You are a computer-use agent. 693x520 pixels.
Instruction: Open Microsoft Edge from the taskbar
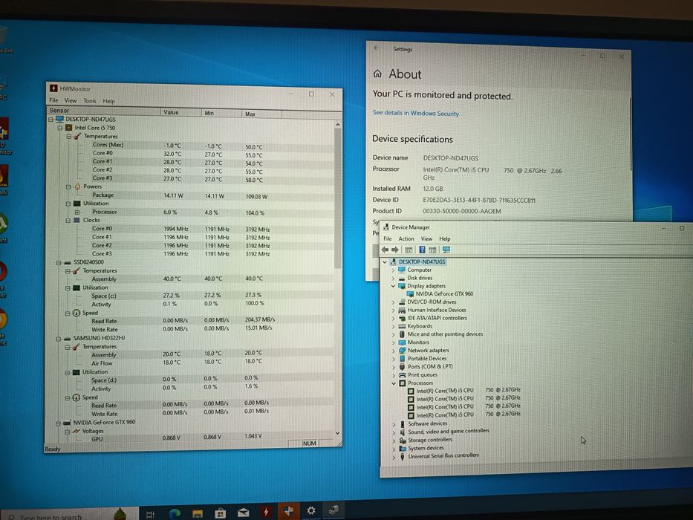click(x=175, y=513)
